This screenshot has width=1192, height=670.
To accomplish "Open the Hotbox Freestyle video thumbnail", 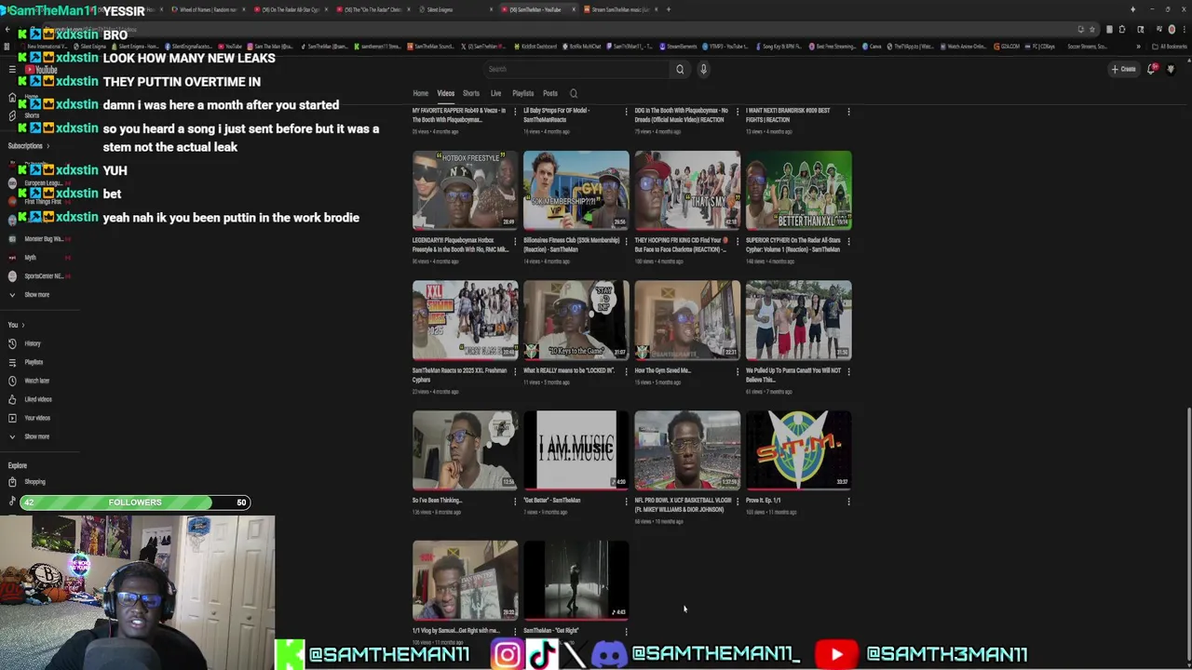I will coord(465,190).
